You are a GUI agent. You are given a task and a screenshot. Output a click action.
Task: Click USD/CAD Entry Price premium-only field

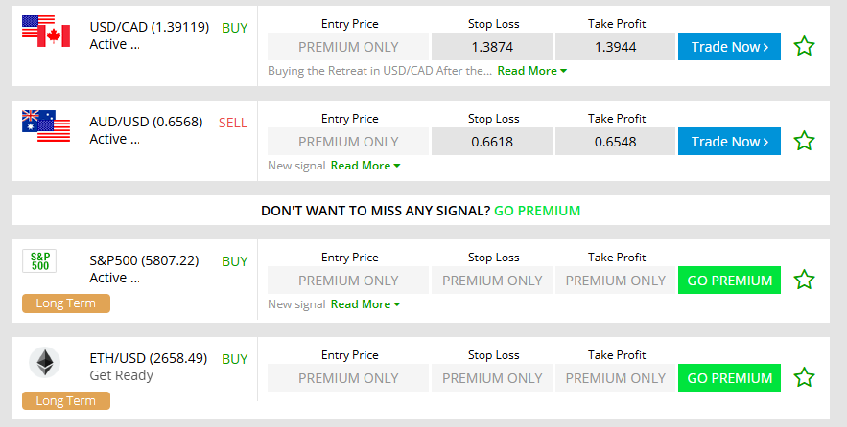tap(348, 47)
